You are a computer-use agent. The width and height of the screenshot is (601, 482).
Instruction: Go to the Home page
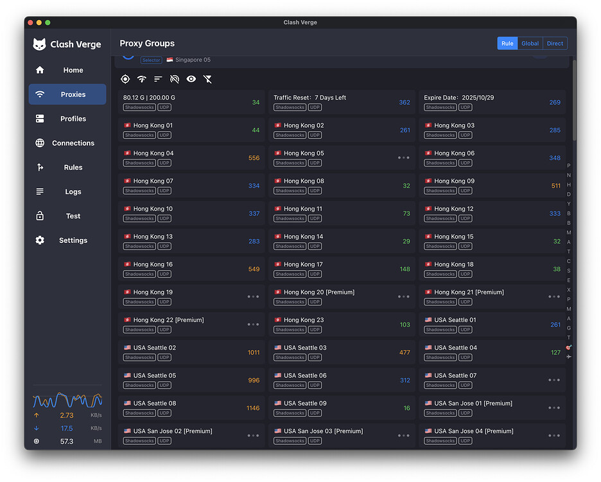point(67,70)
